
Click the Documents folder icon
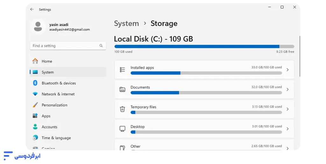tap(122, 89)
